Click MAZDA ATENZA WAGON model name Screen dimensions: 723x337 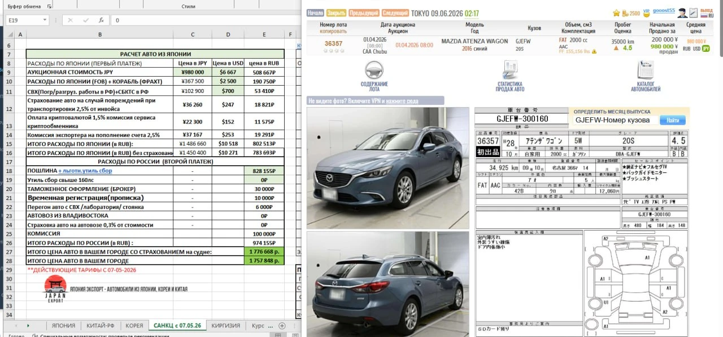click(474, 41)
